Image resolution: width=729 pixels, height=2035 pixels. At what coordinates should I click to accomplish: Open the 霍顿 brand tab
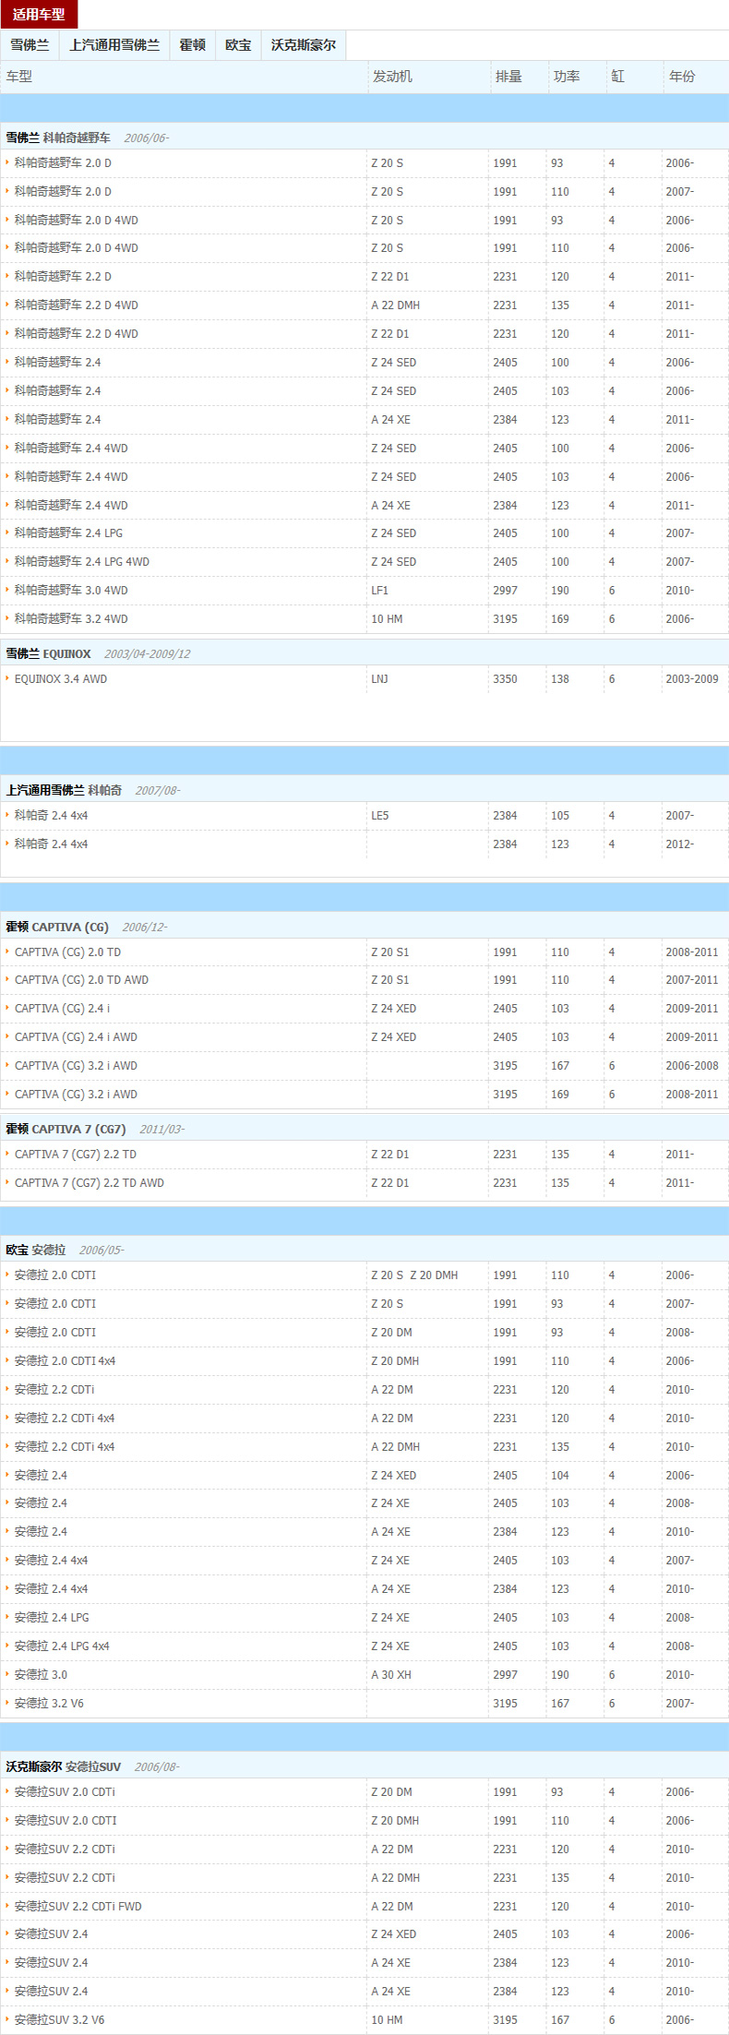(x=192, y=45)
